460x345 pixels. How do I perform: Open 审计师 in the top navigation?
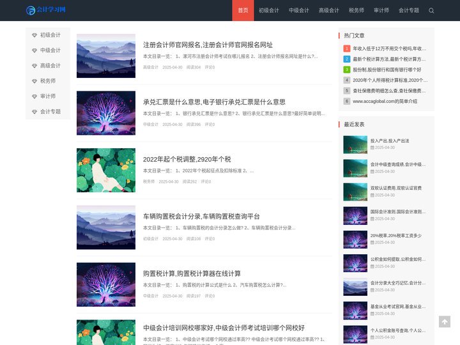(381, 10)
